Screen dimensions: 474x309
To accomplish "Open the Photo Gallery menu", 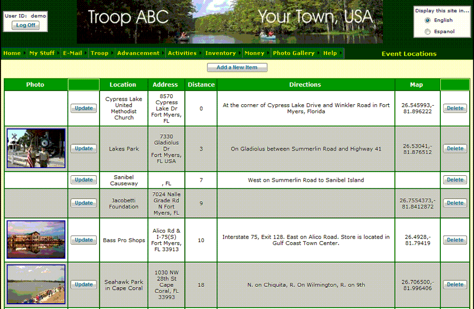I will pos(296,53).
